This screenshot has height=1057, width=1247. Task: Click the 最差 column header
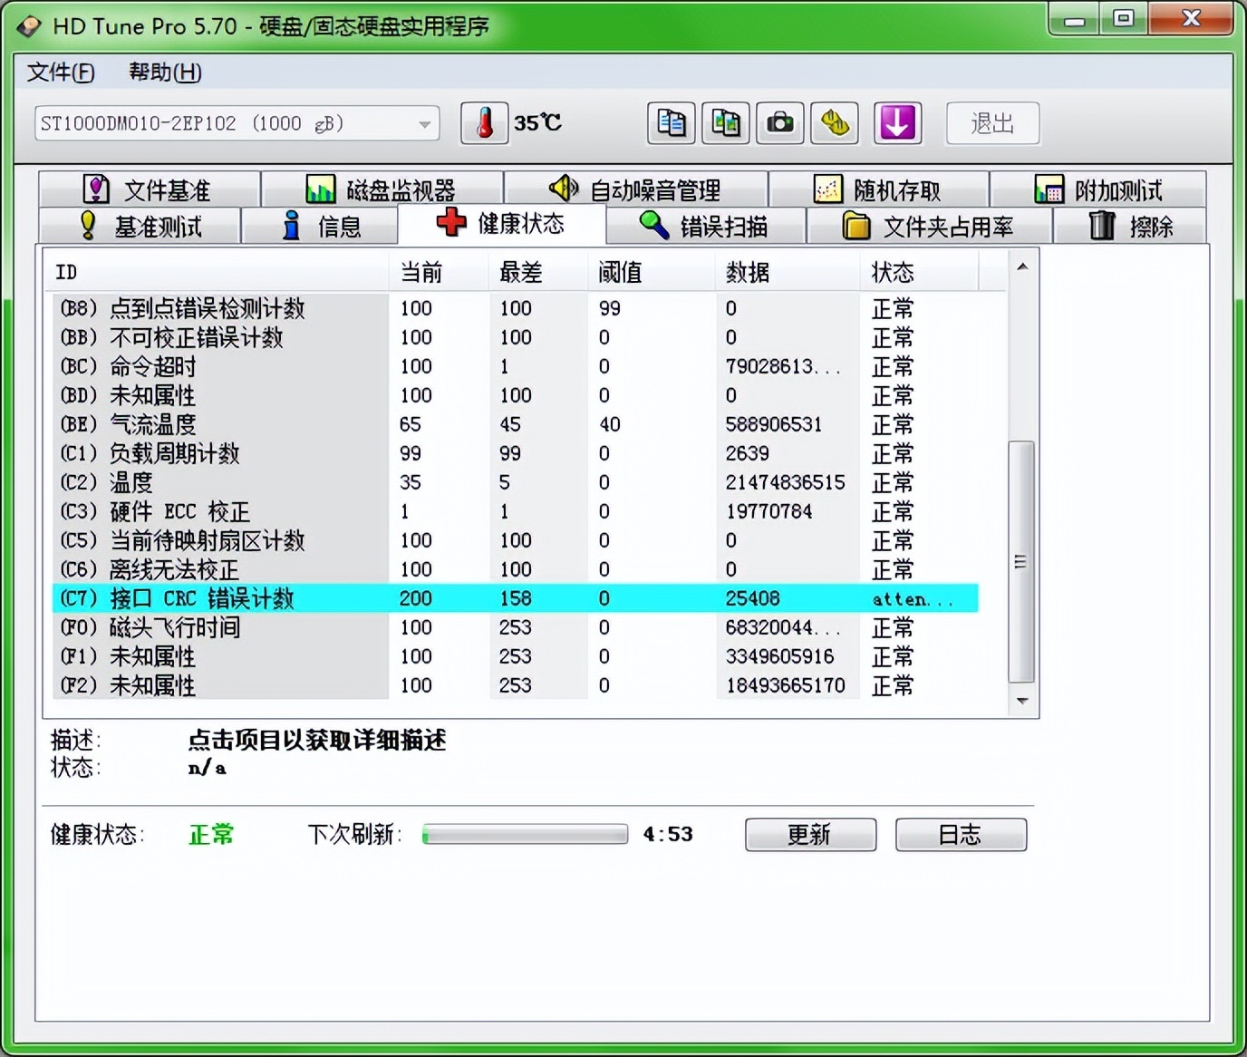539,272
